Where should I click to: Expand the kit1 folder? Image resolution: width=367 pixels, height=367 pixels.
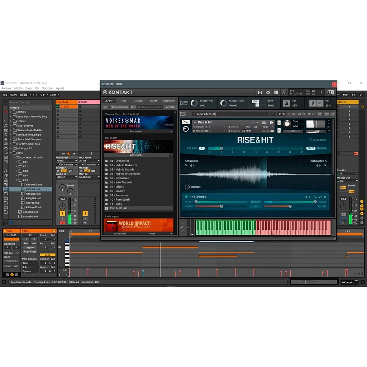16,162
